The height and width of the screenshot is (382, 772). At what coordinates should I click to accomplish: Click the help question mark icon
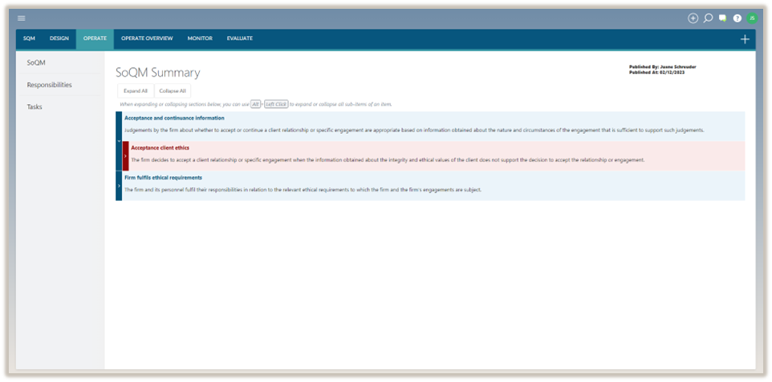(x=737, y=18)
